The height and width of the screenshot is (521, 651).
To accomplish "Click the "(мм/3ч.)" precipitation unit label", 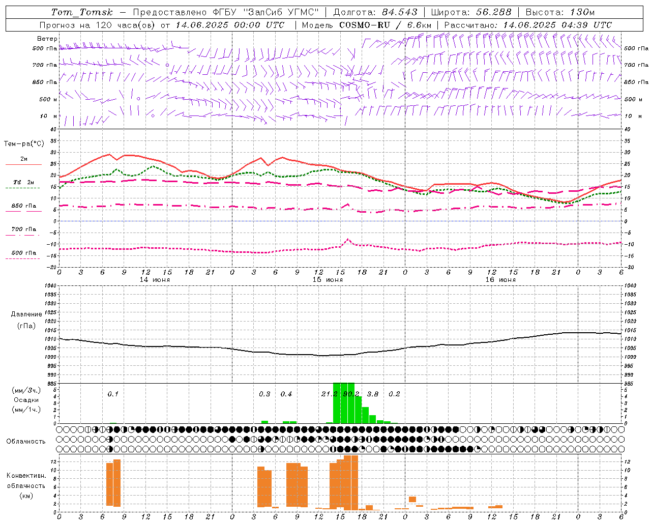I will click(26, 390).
